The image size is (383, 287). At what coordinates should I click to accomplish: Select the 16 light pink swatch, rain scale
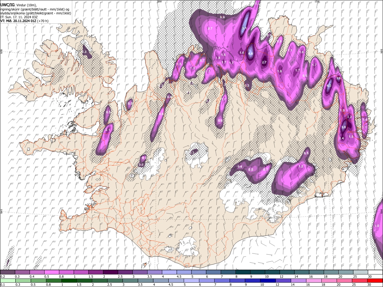pyautogui.click(x=314, y=280)
